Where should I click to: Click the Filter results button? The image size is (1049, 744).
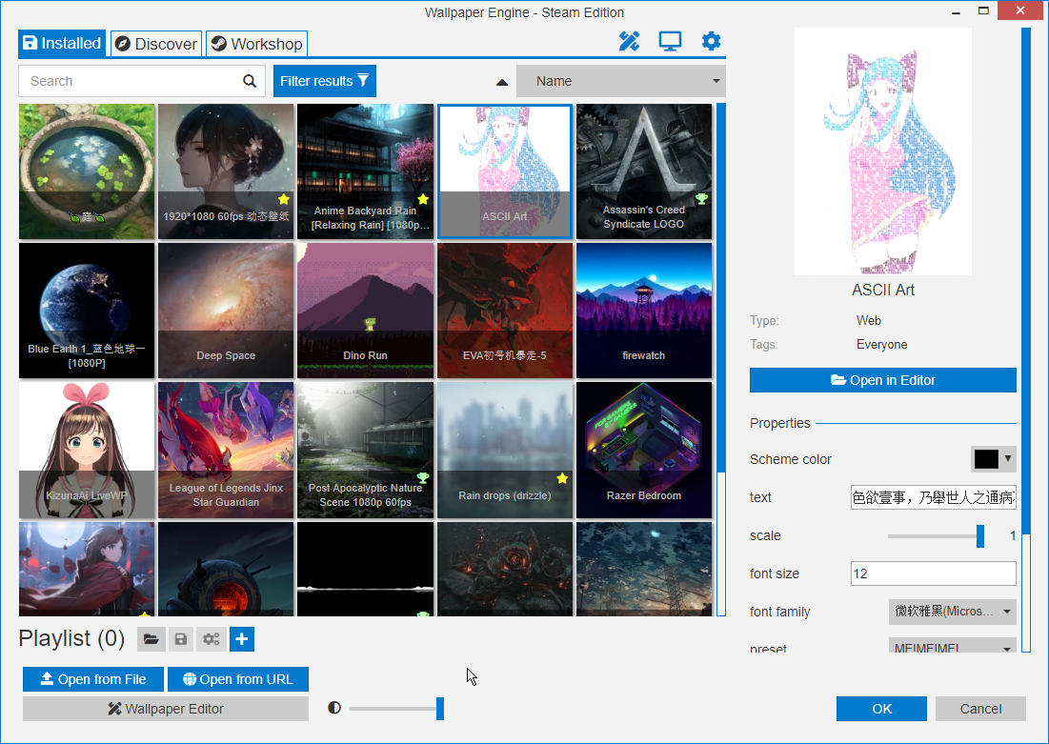point(325,81)
